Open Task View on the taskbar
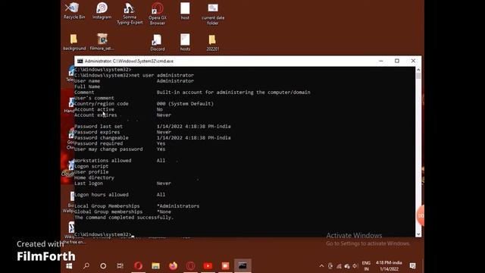The height and width of the screenshot is (273, 485). pos(120,266)
